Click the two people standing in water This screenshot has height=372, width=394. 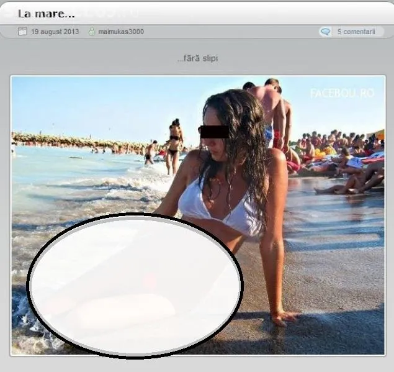pyautogui.click(x=174, y=146)
